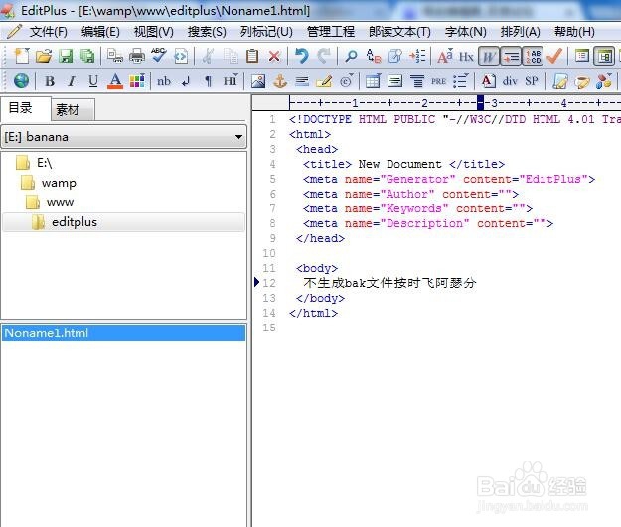
Task: Find text with the magnifier icon
Action: pos(351,56)
